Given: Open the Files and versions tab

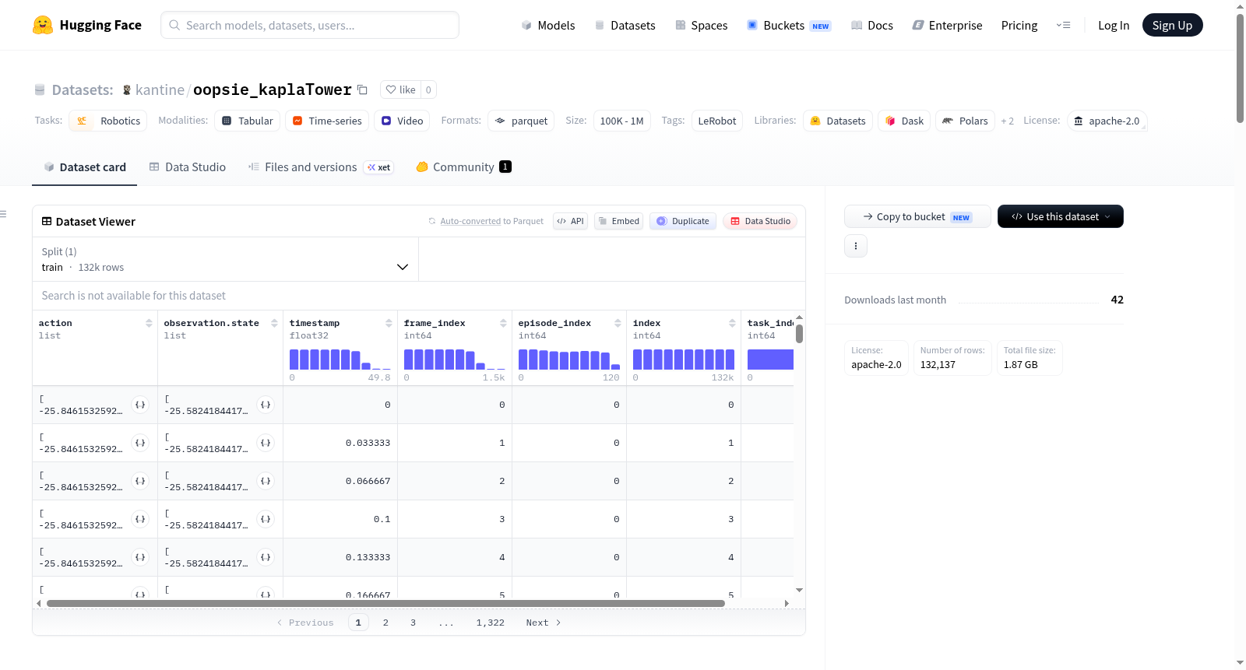Looking at the screenshot, I should click(x=321, y=167).
